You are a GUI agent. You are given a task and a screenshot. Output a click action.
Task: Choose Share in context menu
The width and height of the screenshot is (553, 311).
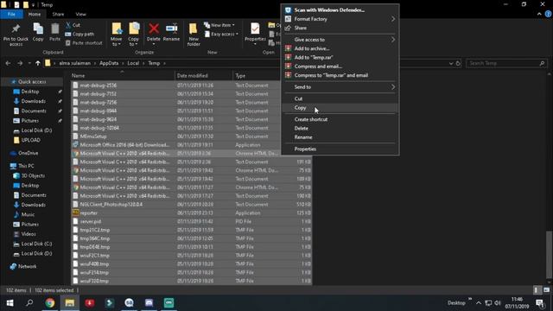click(x=340, y=28)
